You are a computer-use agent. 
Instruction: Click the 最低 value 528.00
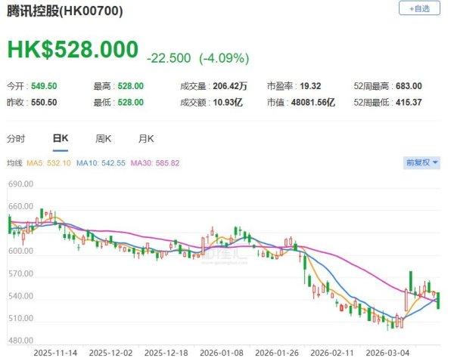[x=131, y=102]
